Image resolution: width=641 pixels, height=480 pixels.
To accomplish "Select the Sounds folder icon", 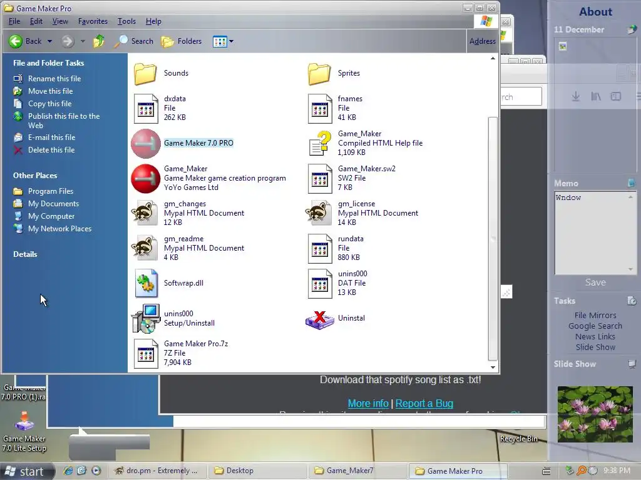I will coord(145,74).
